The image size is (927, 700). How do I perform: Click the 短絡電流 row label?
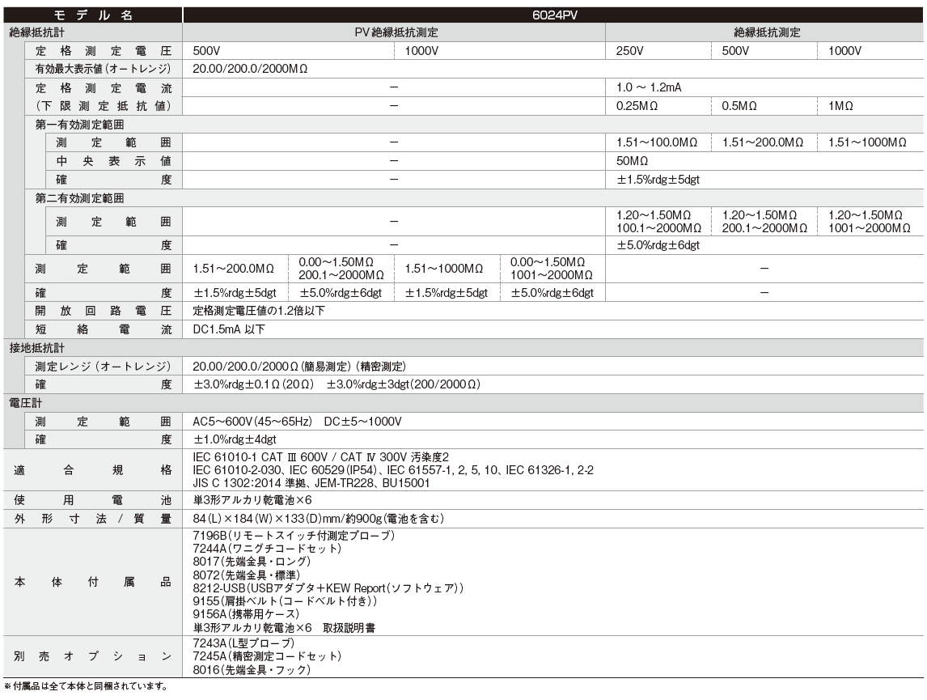point(104,329)
